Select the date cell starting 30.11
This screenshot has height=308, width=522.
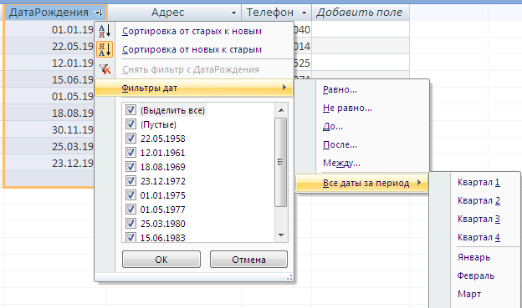tap(50, 129)
